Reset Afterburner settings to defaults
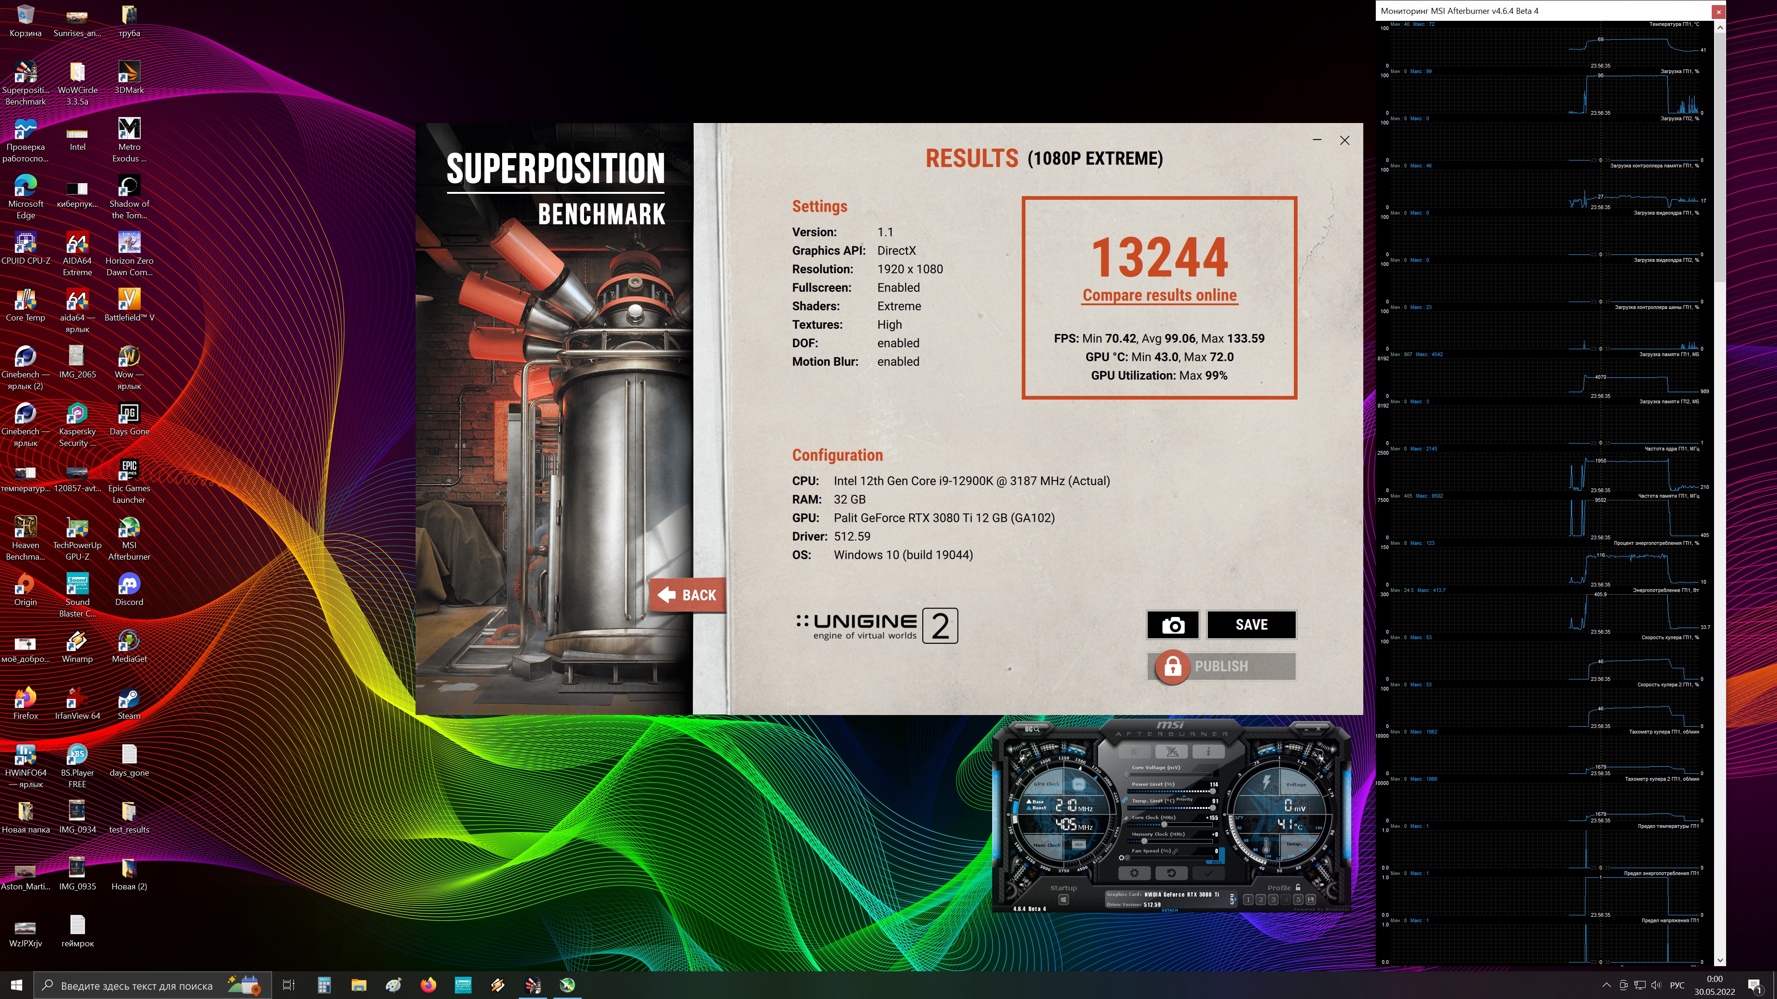 [x=1172, y=873]
